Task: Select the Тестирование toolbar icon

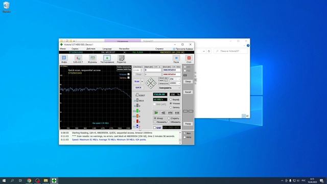Action: tap(107, 59)
